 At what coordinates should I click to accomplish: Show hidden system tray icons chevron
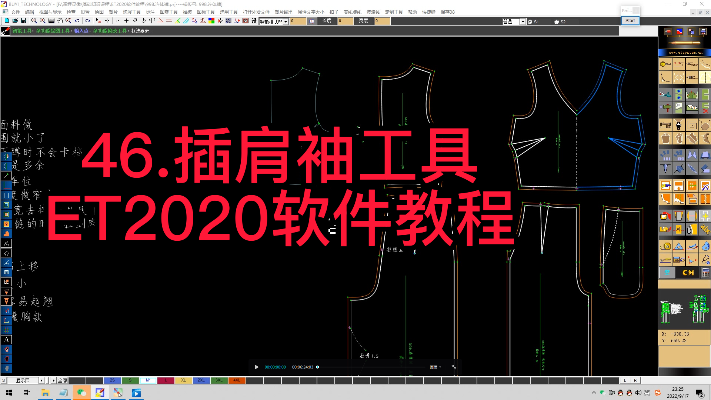click(x=594, y=393)
